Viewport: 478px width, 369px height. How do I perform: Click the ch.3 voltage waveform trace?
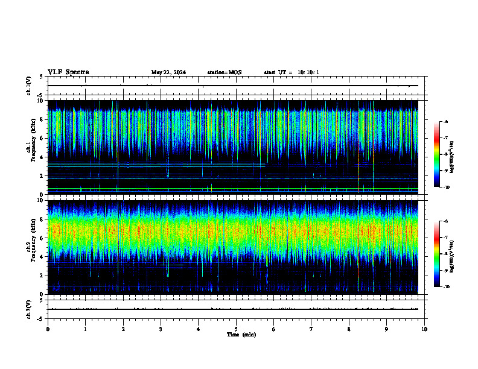[x=233, y=309]
